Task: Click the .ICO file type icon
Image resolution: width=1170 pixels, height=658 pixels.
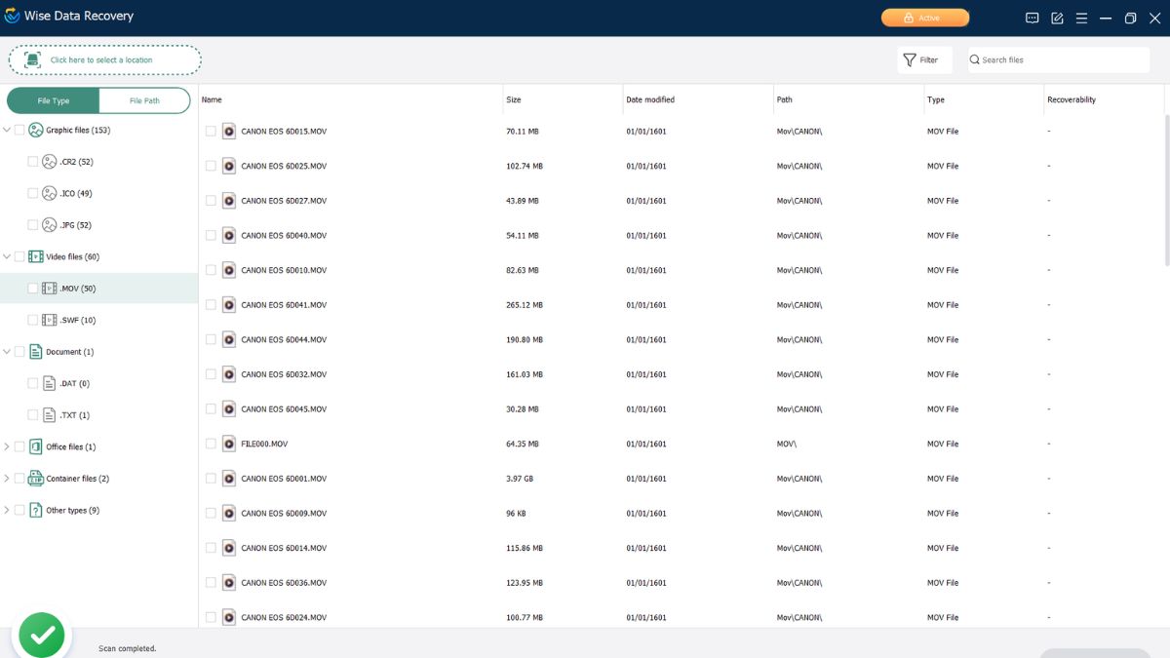Action: point(50,193)
